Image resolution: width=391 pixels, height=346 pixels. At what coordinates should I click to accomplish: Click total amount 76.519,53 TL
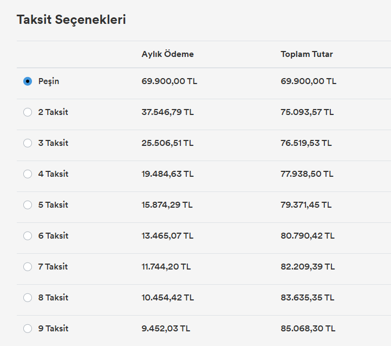[x=306, y=143]
